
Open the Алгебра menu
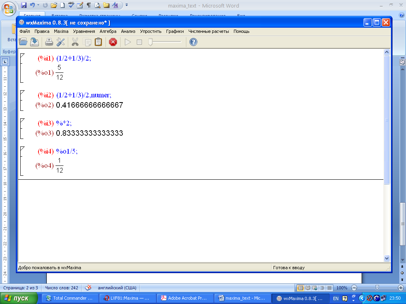point(108,31)
